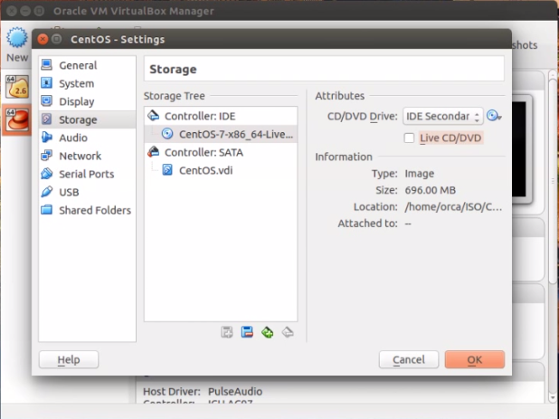Open USB settings page

click(87, 192)
